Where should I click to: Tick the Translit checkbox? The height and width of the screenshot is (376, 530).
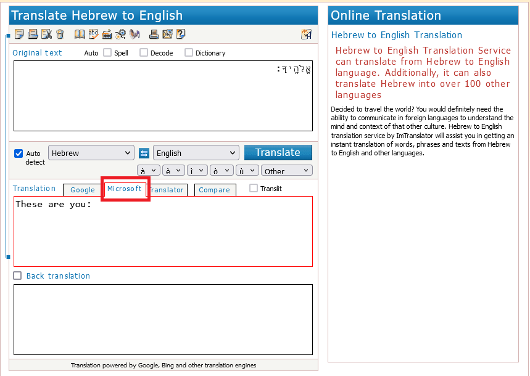pos(254,189)
